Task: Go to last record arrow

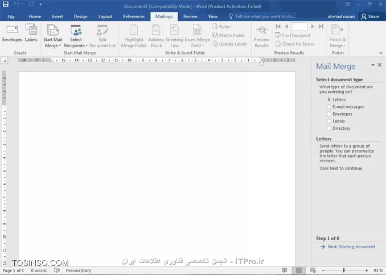Action: (321, 26)
